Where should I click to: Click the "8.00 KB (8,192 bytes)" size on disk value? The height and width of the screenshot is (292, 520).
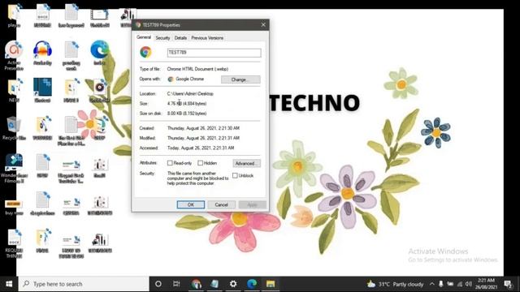pyautogui.click(x=187, y=114)
